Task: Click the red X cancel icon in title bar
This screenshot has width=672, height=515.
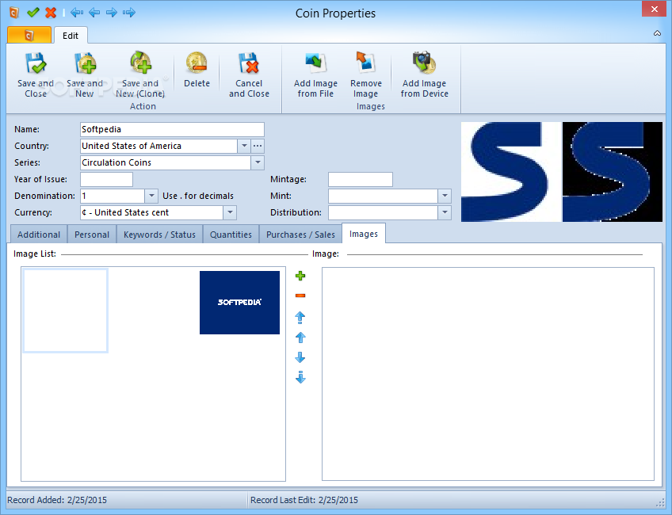Action: pos(51,13)
